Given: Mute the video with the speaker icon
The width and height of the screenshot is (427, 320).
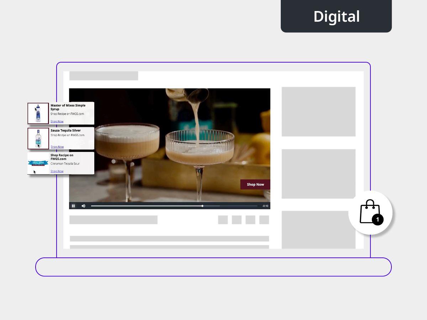Looking at the screenshot, I should 83,206.
